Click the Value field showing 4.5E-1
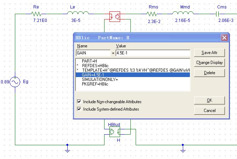The height and width of the screenshot is (159, 237). click(x=153, y=53)
